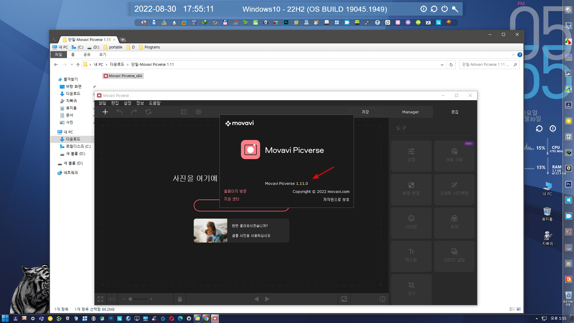Select 휴지통 in Explorer navigation pane
This screenshot has height=323, width=574.
[x=71, y=108]
